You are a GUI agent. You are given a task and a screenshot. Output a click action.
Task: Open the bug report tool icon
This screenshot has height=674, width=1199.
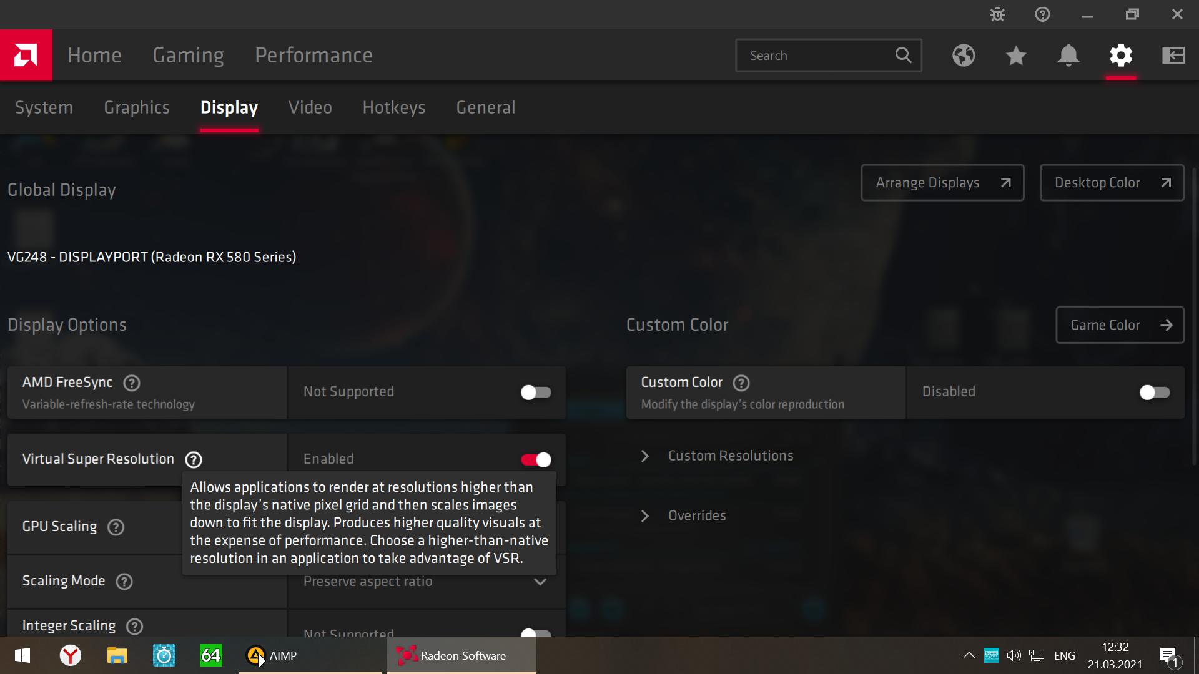point(997,14)
